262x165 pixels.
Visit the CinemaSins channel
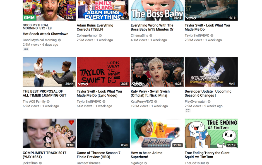click(x=139, y=35)
